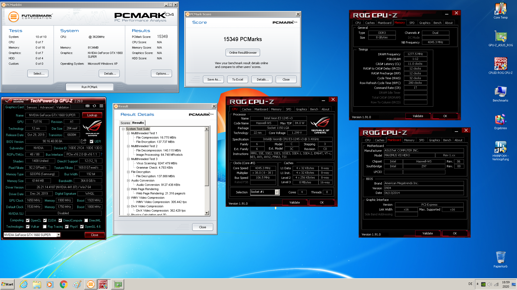Toggle the OpenCL checkbox
Screen dimensions: 517x290
tap(27, 220)
